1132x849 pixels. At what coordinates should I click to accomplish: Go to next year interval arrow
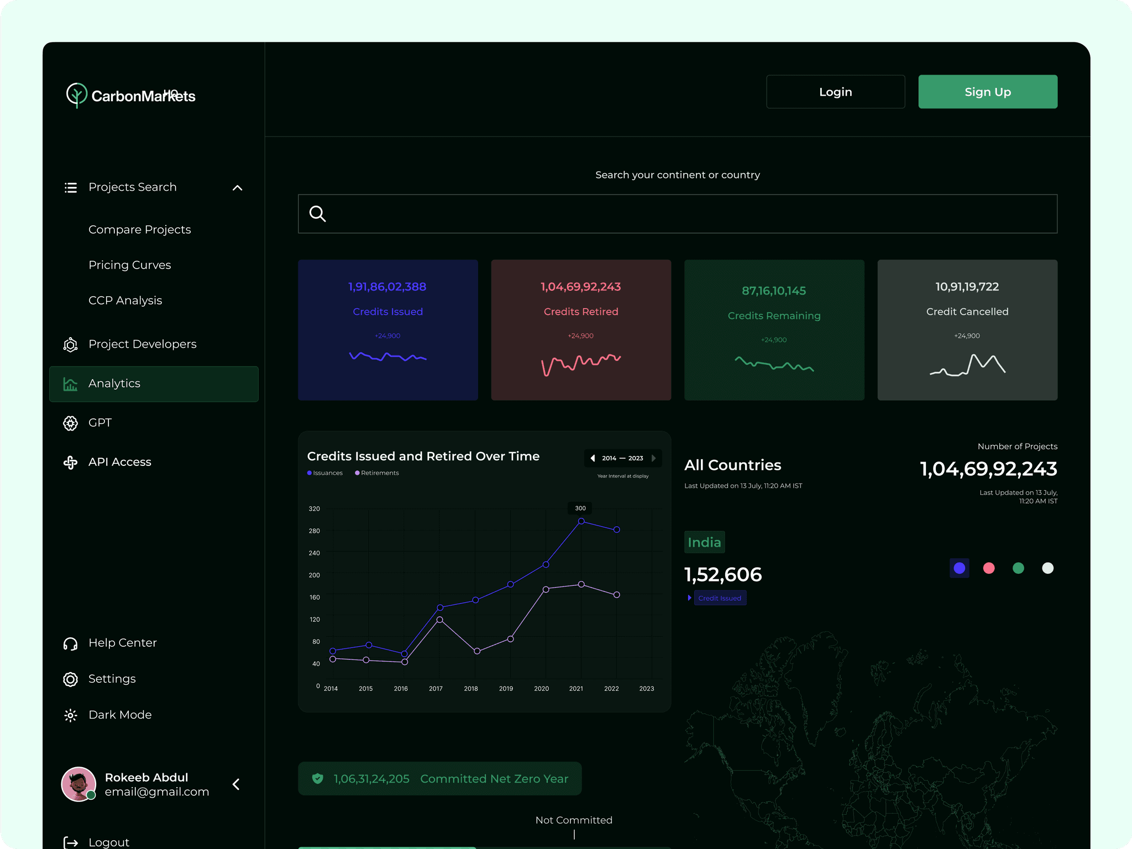click(654, 458)
